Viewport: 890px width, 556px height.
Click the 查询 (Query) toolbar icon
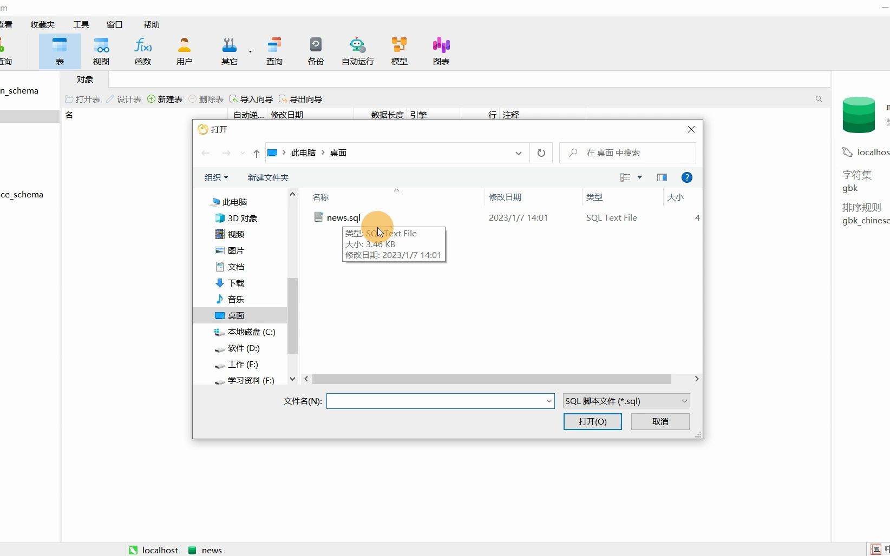[274, 51]
